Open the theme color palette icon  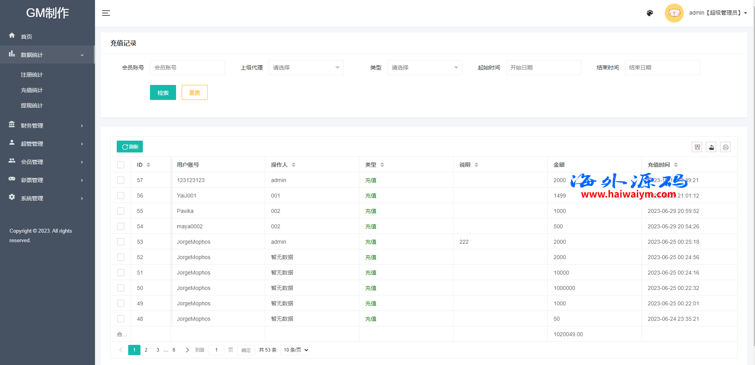click(650, 13)
